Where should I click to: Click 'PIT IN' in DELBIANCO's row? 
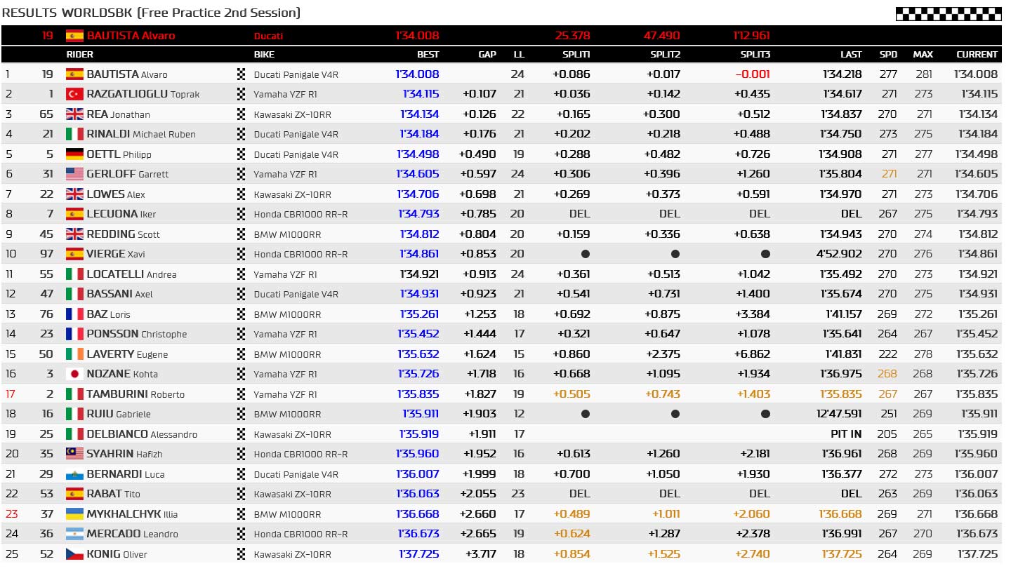click(846, 434)
